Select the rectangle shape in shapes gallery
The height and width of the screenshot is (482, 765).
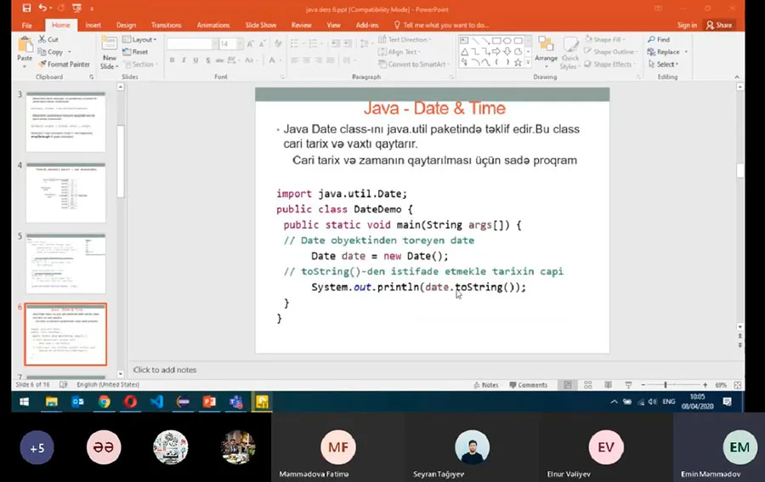pyautogui.click(x=496, y=41)
